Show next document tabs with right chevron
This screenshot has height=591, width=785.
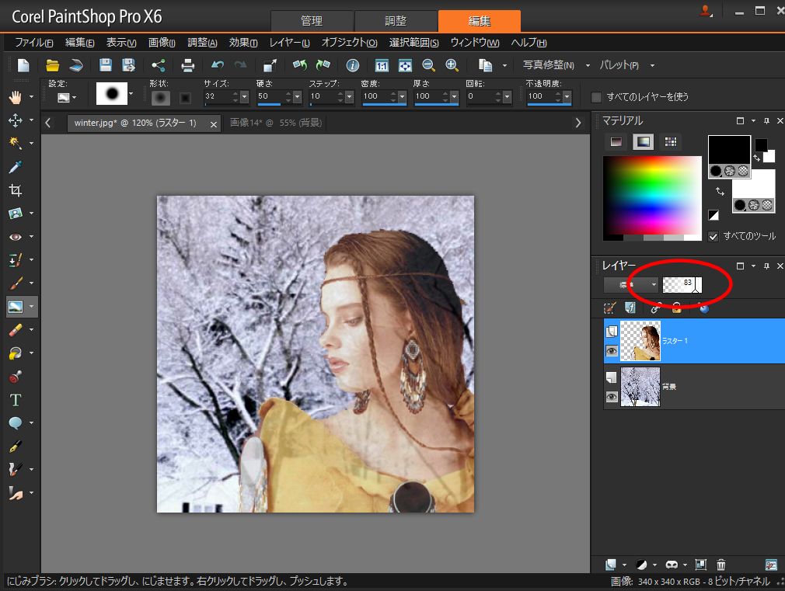[x=578, y=123]
